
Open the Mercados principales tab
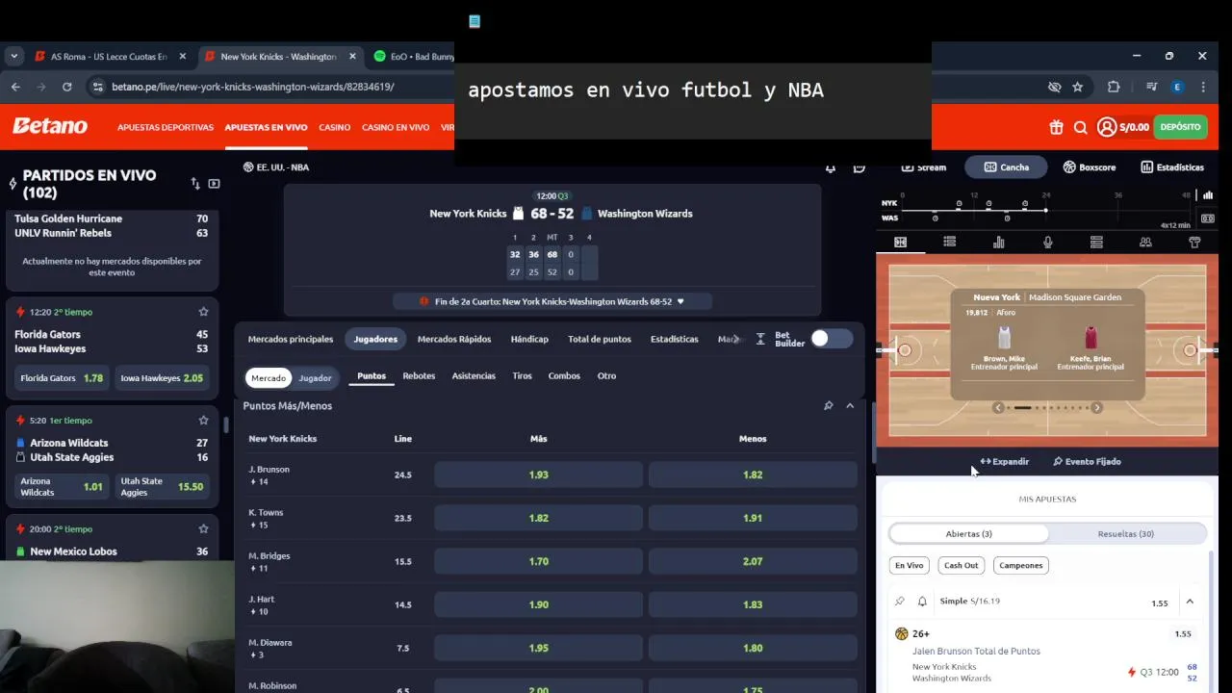point(291,339)
